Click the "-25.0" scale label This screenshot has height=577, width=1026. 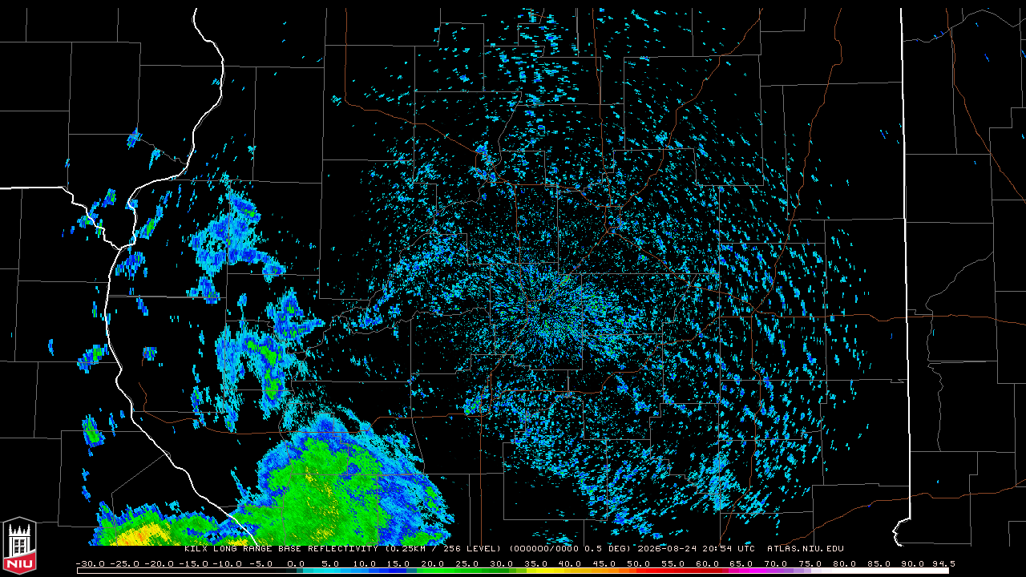pos(124,563)
